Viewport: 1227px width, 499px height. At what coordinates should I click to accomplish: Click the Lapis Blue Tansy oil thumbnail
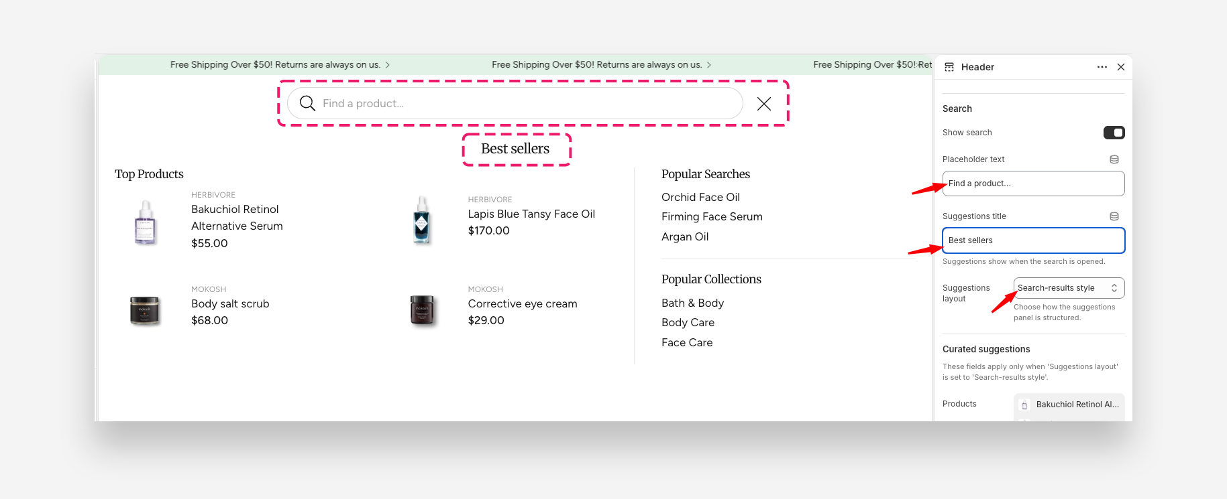click(421, 220)
